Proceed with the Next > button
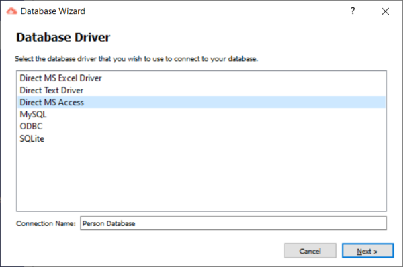This screenshot has height=267, width=403. 367,251
